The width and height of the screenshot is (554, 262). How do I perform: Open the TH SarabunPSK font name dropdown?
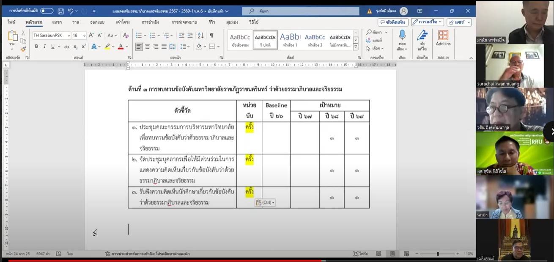(x=69, y=36)
